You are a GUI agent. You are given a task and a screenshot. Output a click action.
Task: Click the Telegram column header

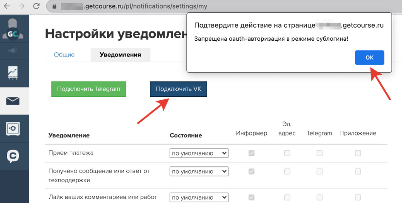(319, 133)
